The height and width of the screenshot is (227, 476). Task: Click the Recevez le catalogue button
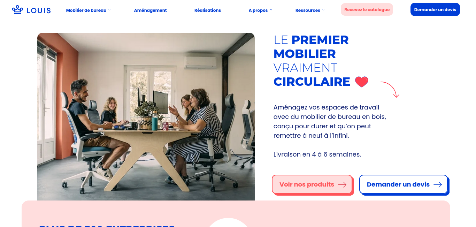[x=367, y=9]
